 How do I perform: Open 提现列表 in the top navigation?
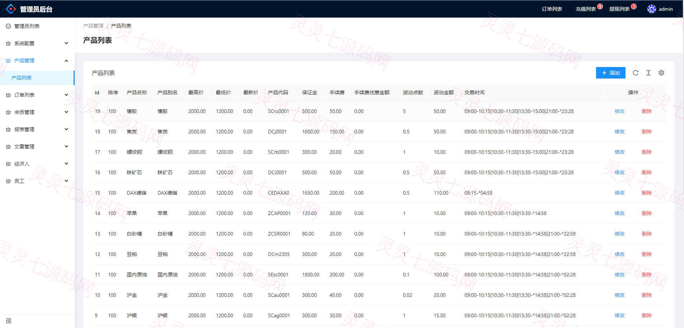pos(619,9)
